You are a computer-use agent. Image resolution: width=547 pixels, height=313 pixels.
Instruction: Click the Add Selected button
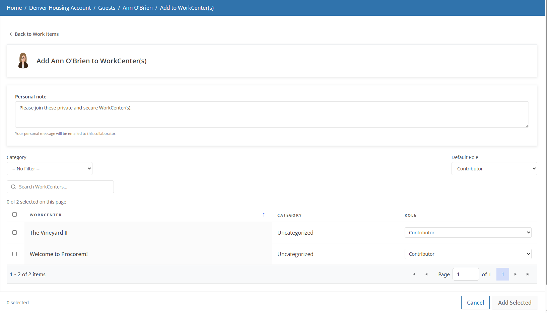515,303
